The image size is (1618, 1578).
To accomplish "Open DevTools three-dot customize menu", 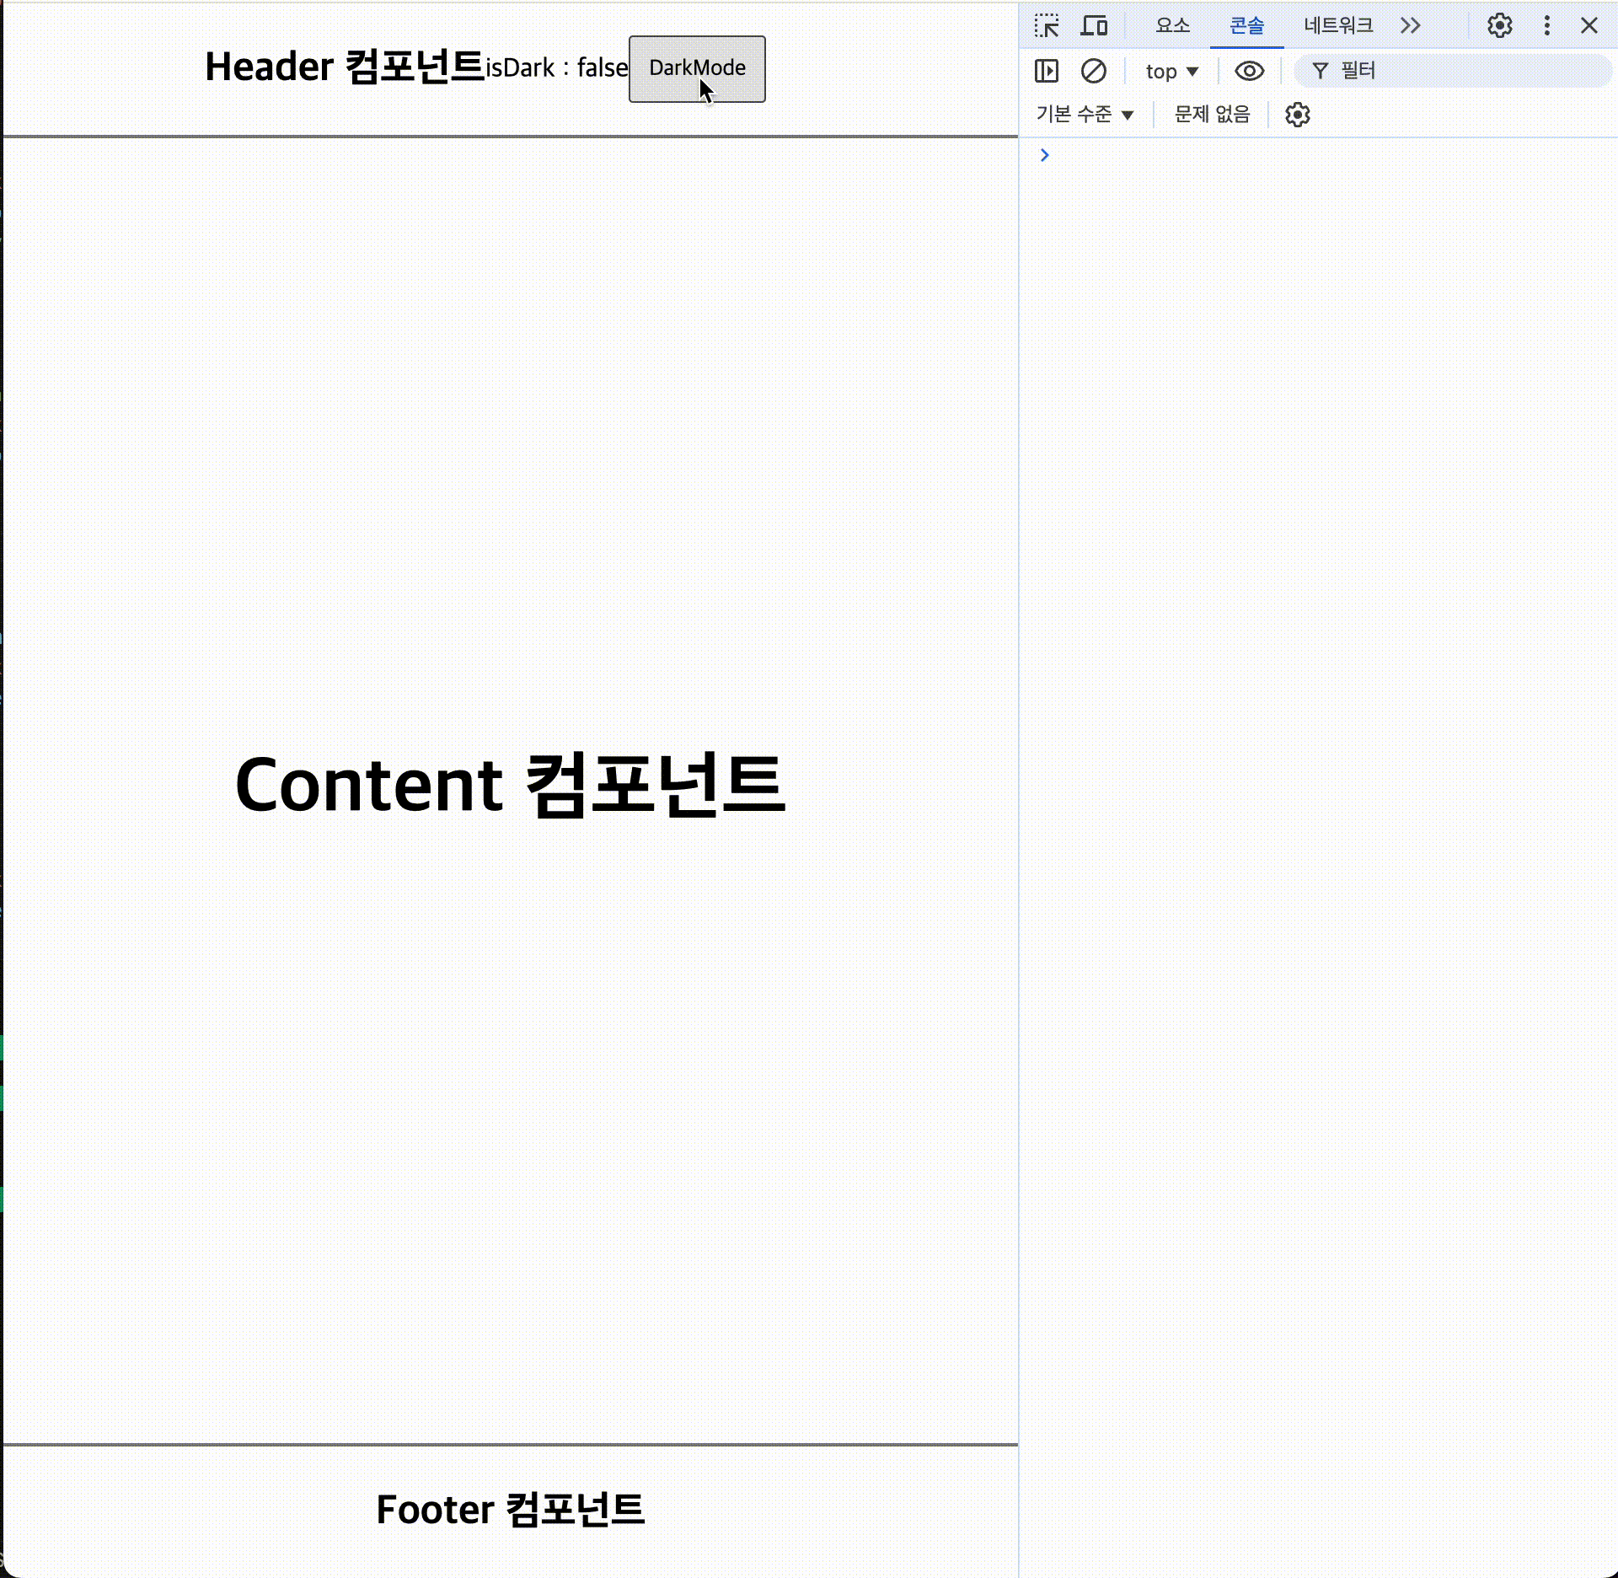I will point(1546,26).
